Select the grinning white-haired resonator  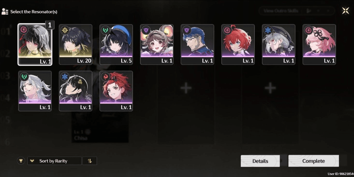(x=35, y=91)
